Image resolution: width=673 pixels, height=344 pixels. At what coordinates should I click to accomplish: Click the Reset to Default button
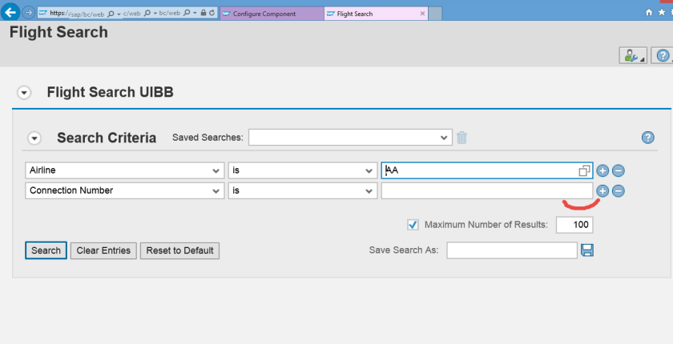pos(179,250)
